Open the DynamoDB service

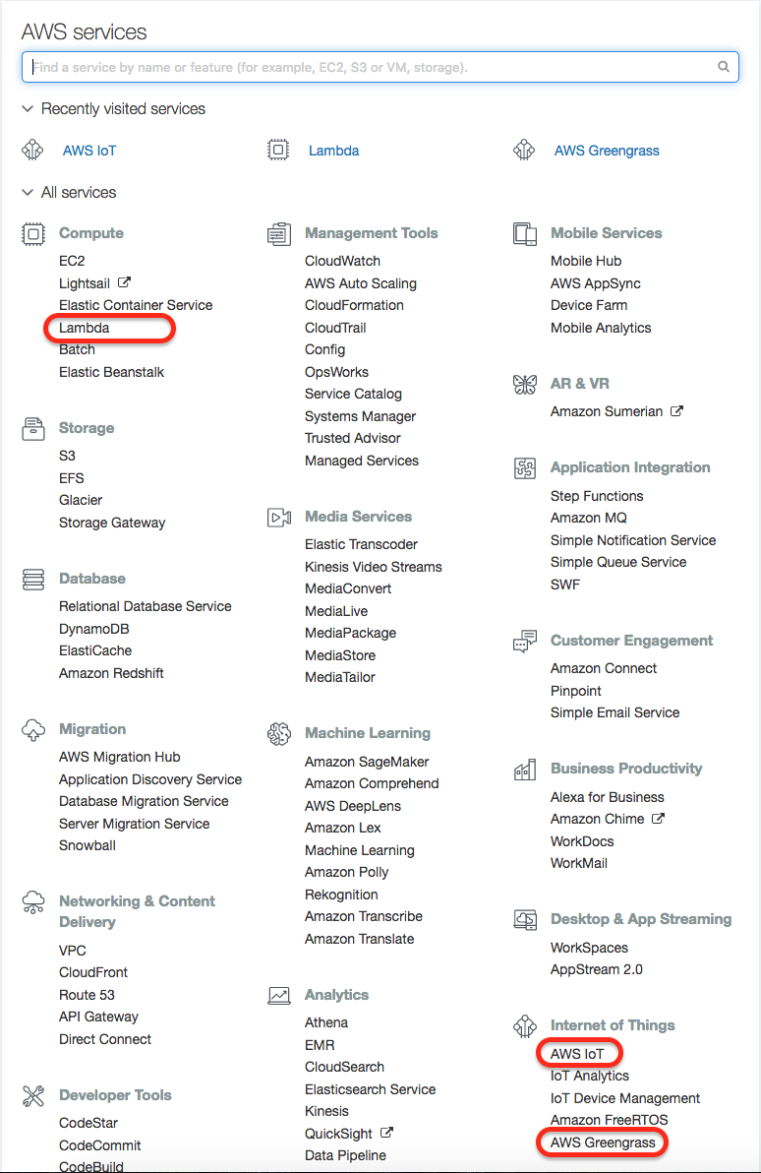(x=94, y=629)
